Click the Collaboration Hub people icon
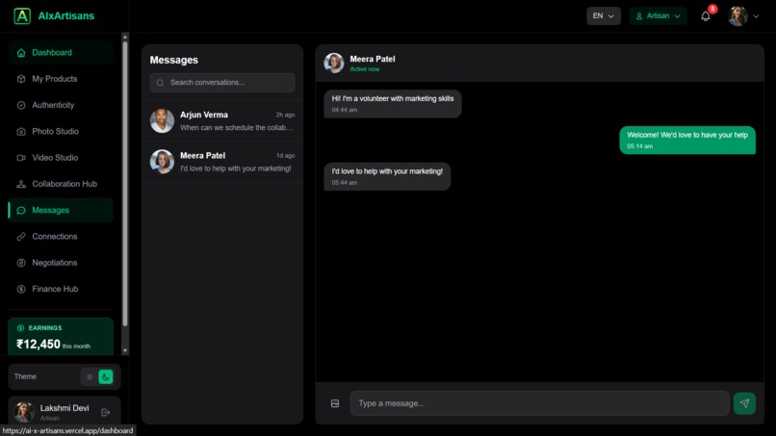This screenshot has height=436, width=776. pyautogui.click(x=21, y=184)
